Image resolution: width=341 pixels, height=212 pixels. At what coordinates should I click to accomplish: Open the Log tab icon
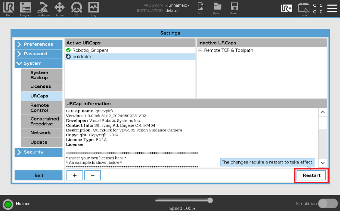pos(93,8)
